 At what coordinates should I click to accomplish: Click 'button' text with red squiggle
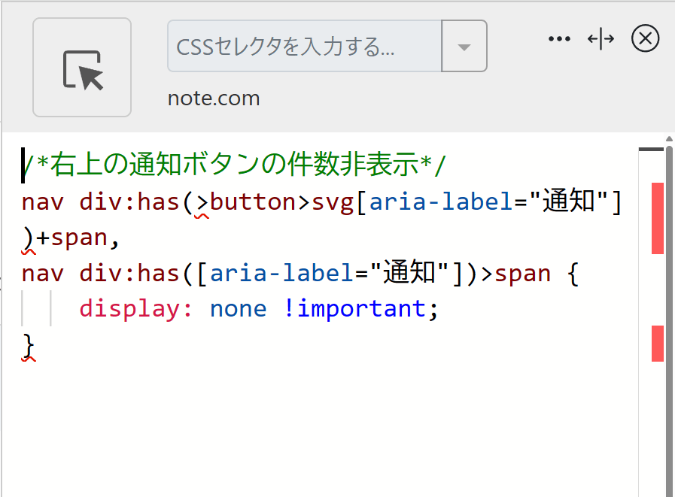coord(252,202)
